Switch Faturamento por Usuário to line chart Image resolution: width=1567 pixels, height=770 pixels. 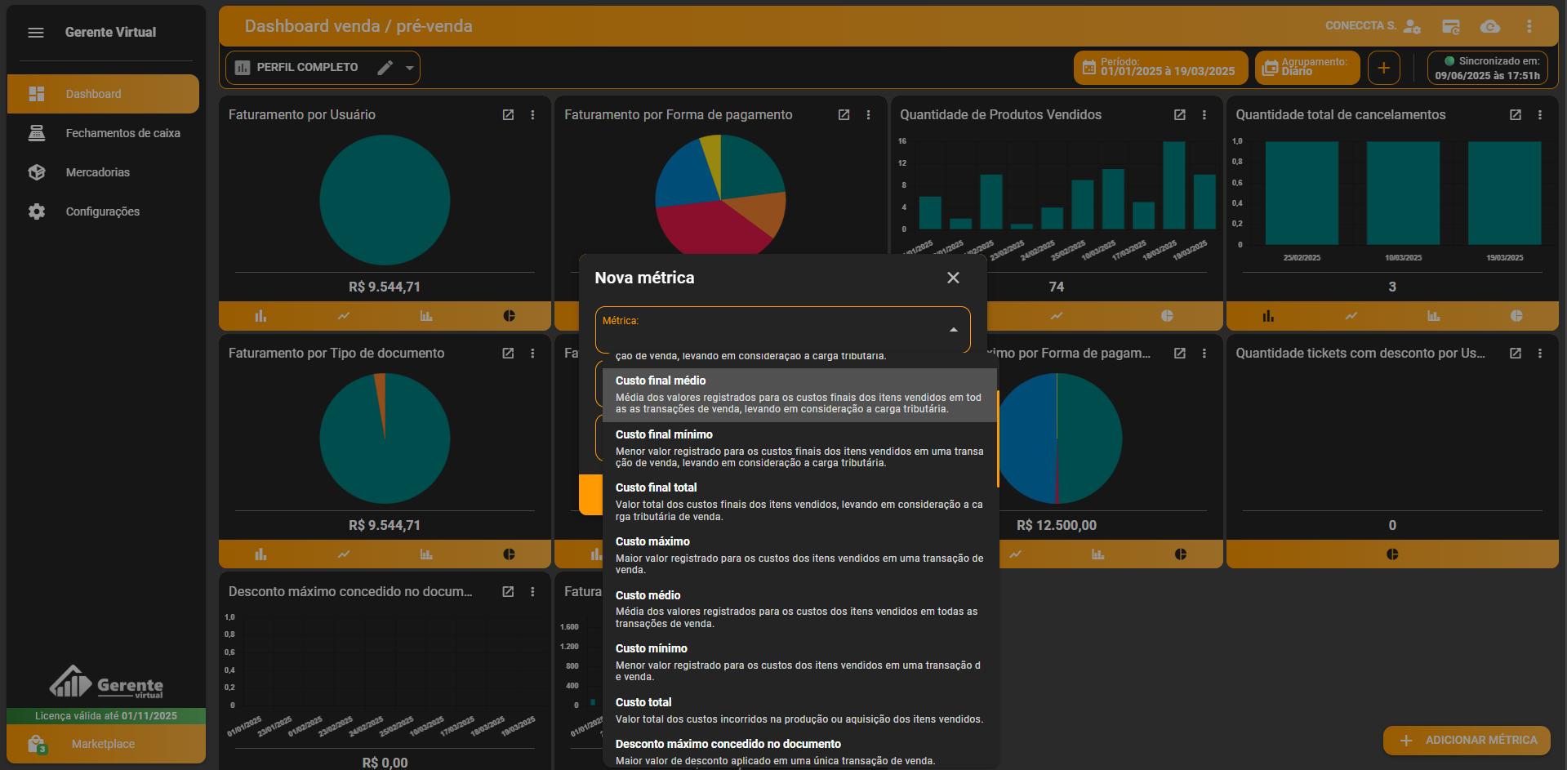click(x=344, y=316)
